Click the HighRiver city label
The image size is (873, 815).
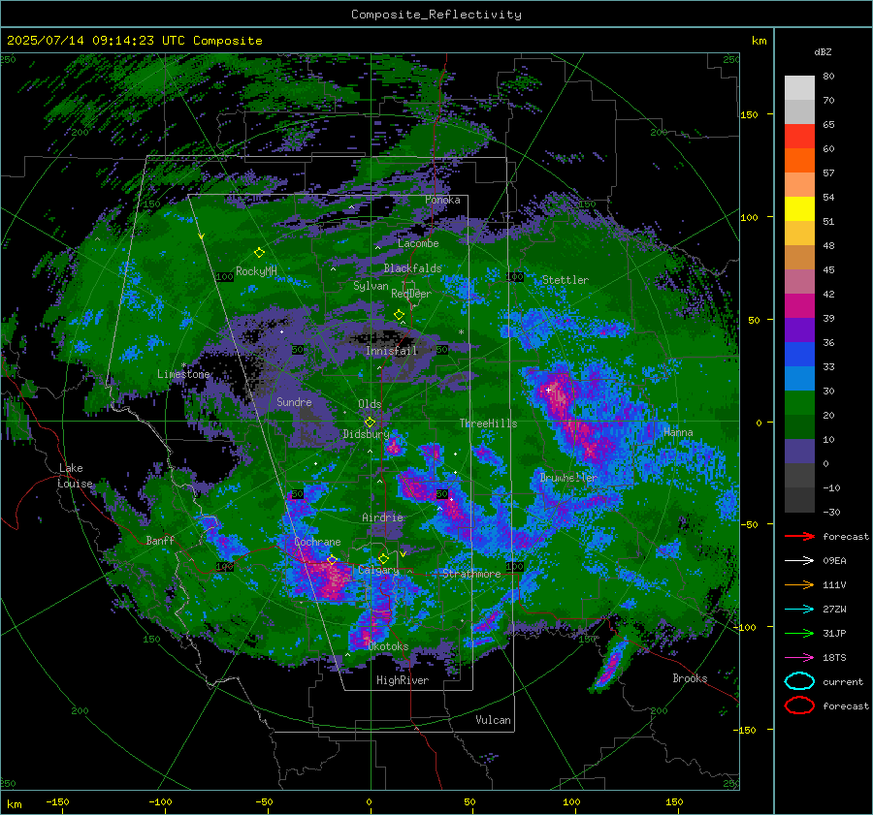[x=403, y=680]
